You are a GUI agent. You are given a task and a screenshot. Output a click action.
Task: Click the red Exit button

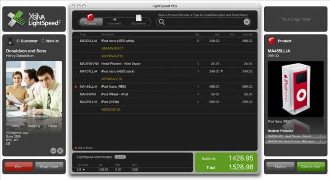click(19, 166)
